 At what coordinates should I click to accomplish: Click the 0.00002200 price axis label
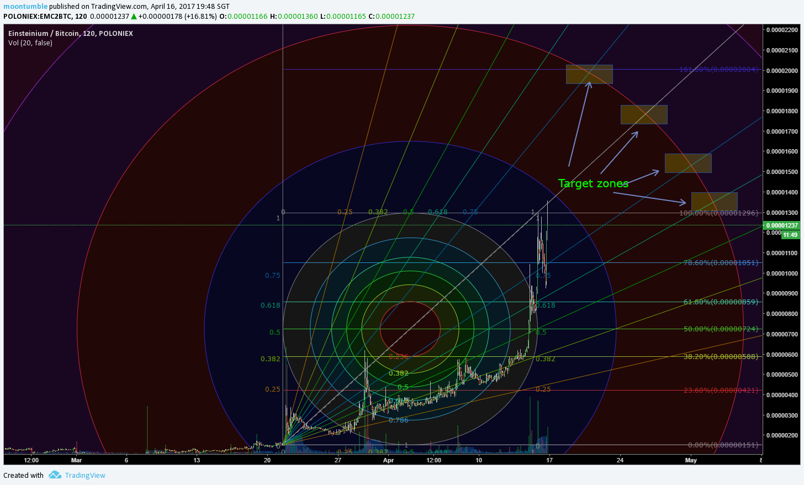point(782,30)
